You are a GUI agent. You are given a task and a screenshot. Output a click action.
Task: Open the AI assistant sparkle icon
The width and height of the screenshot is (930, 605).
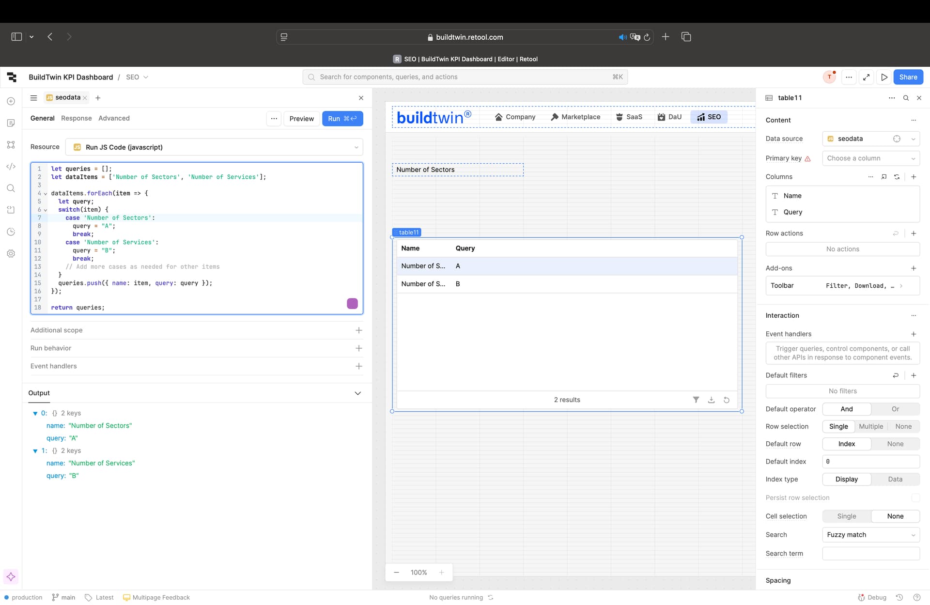[x=11, y=576]
